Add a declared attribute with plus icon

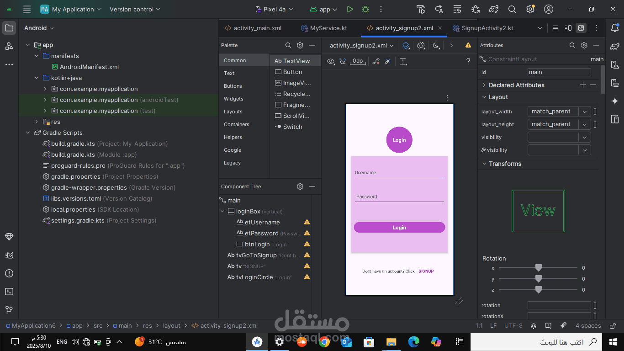click(583, 85)
